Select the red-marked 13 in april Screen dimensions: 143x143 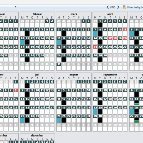point(125,30)
